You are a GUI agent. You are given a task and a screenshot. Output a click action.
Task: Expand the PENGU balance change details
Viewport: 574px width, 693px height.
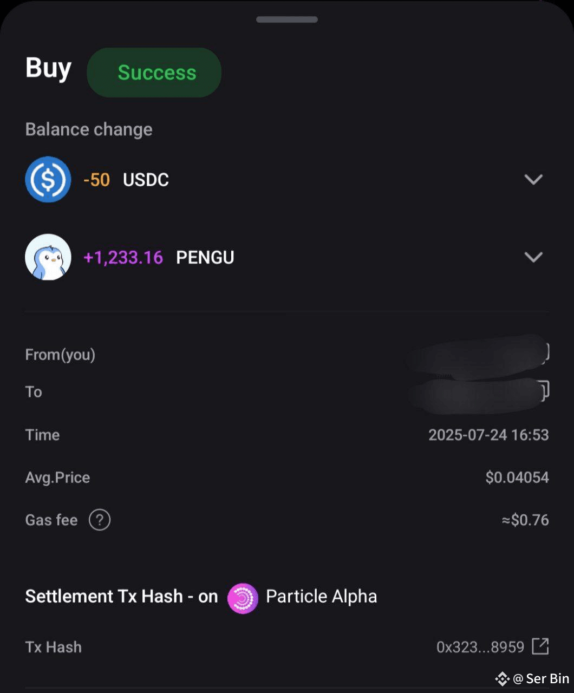click(x=533, y=257)
